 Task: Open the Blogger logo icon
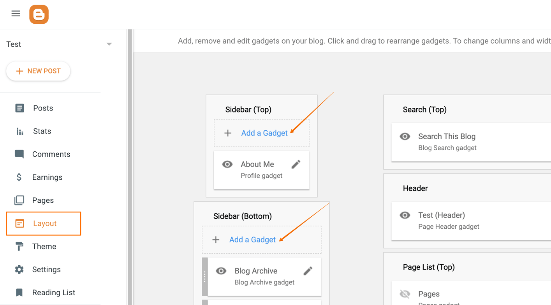tap(39, 14)
